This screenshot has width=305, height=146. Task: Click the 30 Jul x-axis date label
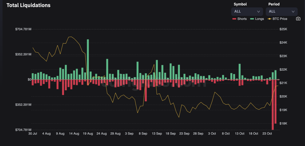pyautogui.click(x=32, y=134)
